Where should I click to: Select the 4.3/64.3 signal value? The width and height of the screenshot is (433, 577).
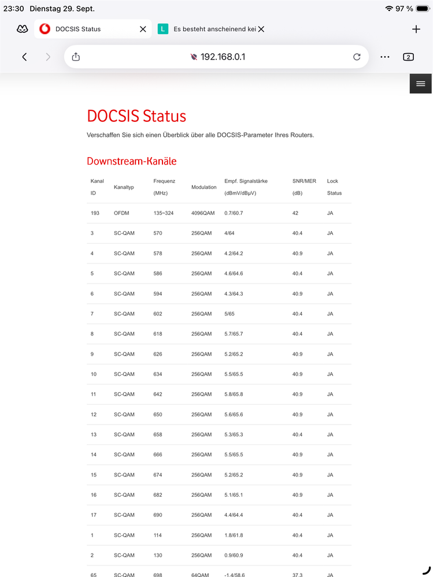click(234, 293)
